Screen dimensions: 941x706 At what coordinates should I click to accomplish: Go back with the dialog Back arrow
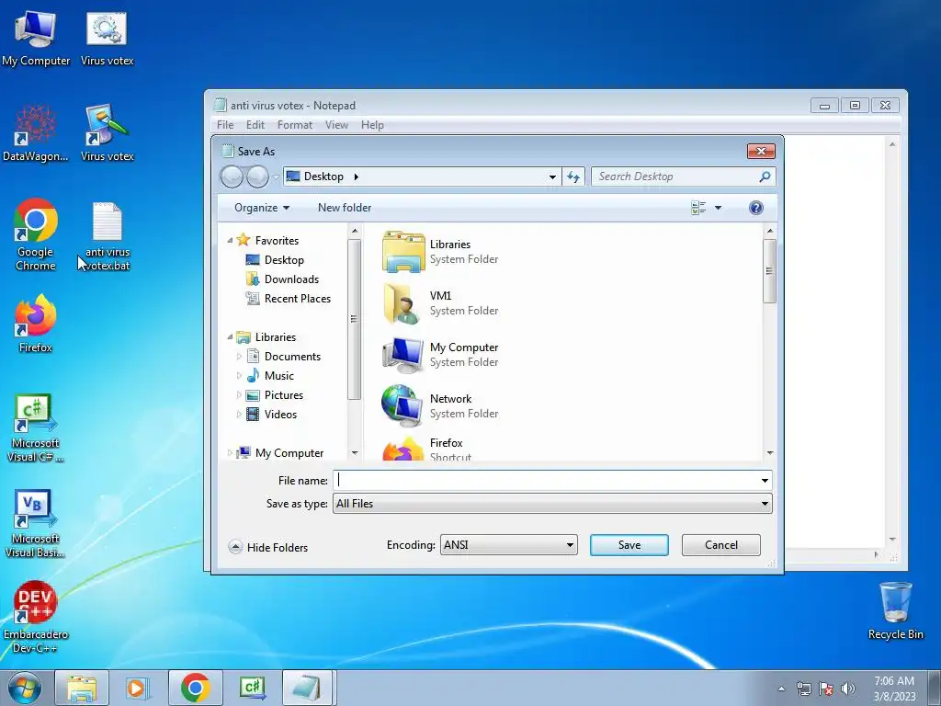coord(232,176)
